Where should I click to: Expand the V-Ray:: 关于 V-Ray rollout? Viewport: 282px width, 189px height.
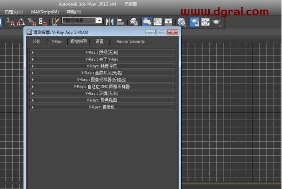102,59
